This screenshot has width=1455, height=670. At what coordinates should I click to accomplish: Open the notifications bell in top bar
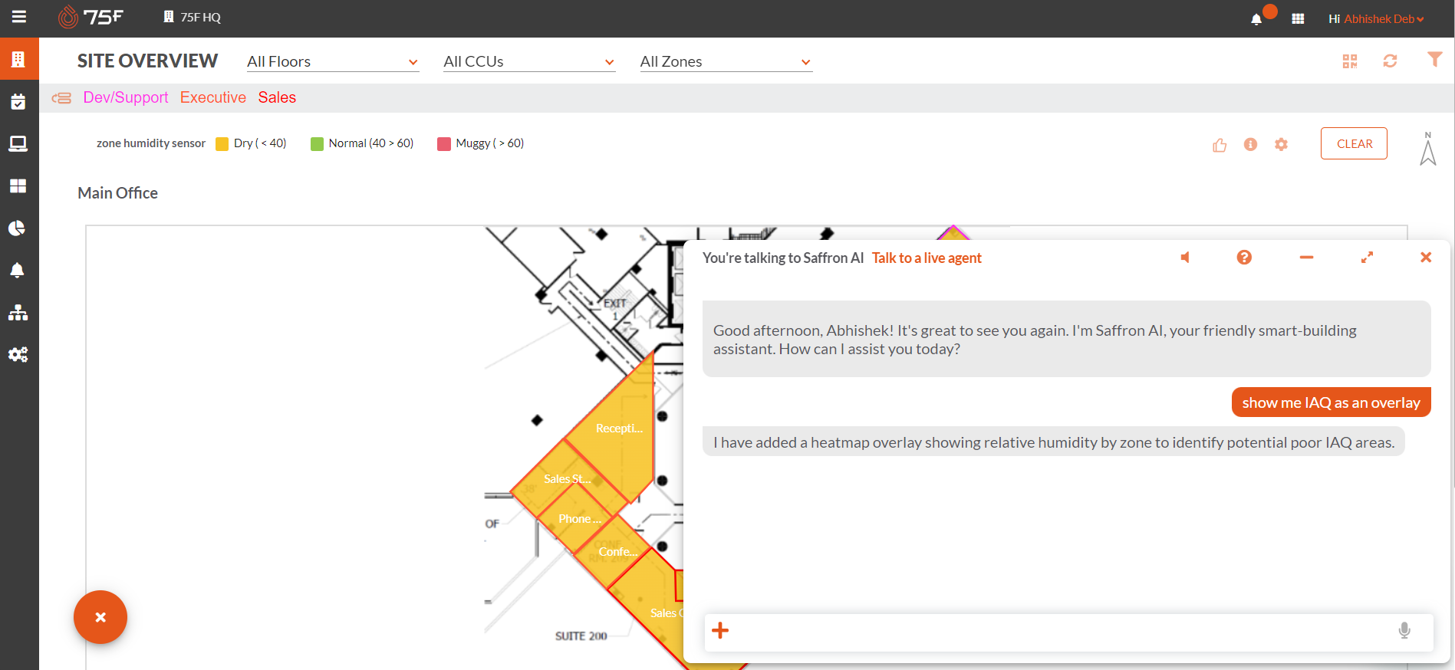click(x=1256, y=19)
